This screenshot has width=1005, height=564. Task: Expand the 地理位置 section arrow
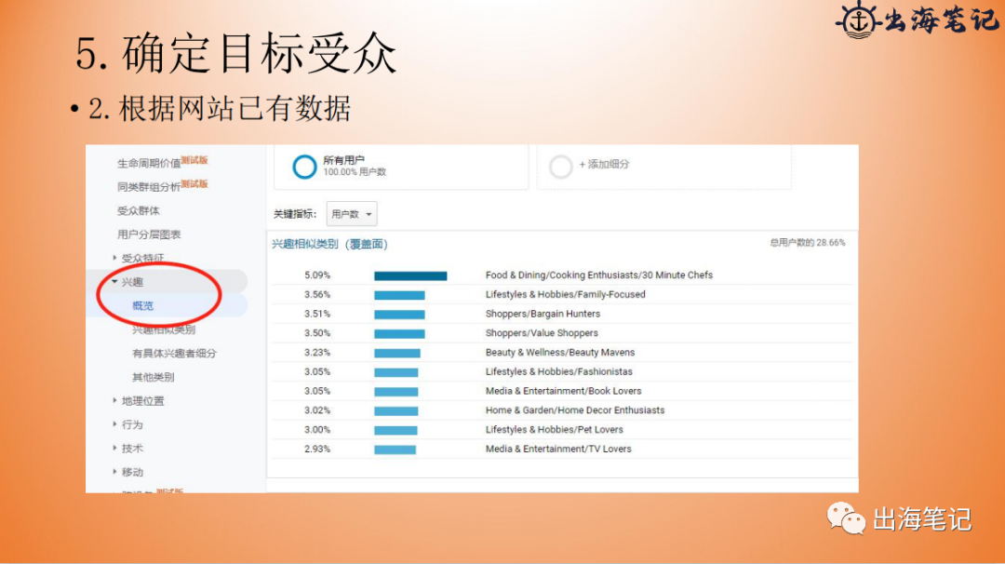point(114,400)
